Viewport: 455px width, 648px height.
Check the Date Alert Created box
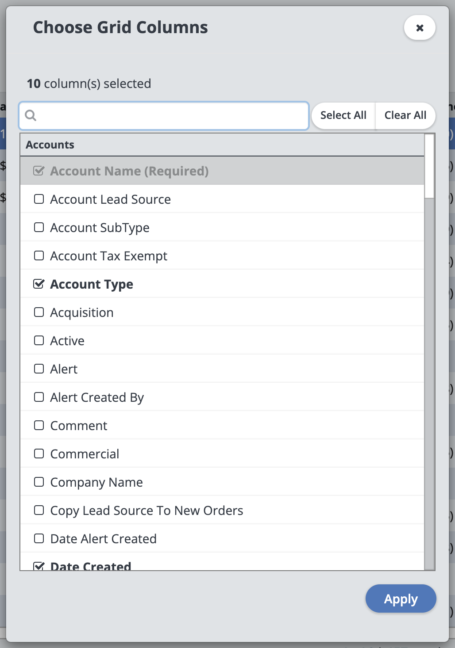[39, 539]
